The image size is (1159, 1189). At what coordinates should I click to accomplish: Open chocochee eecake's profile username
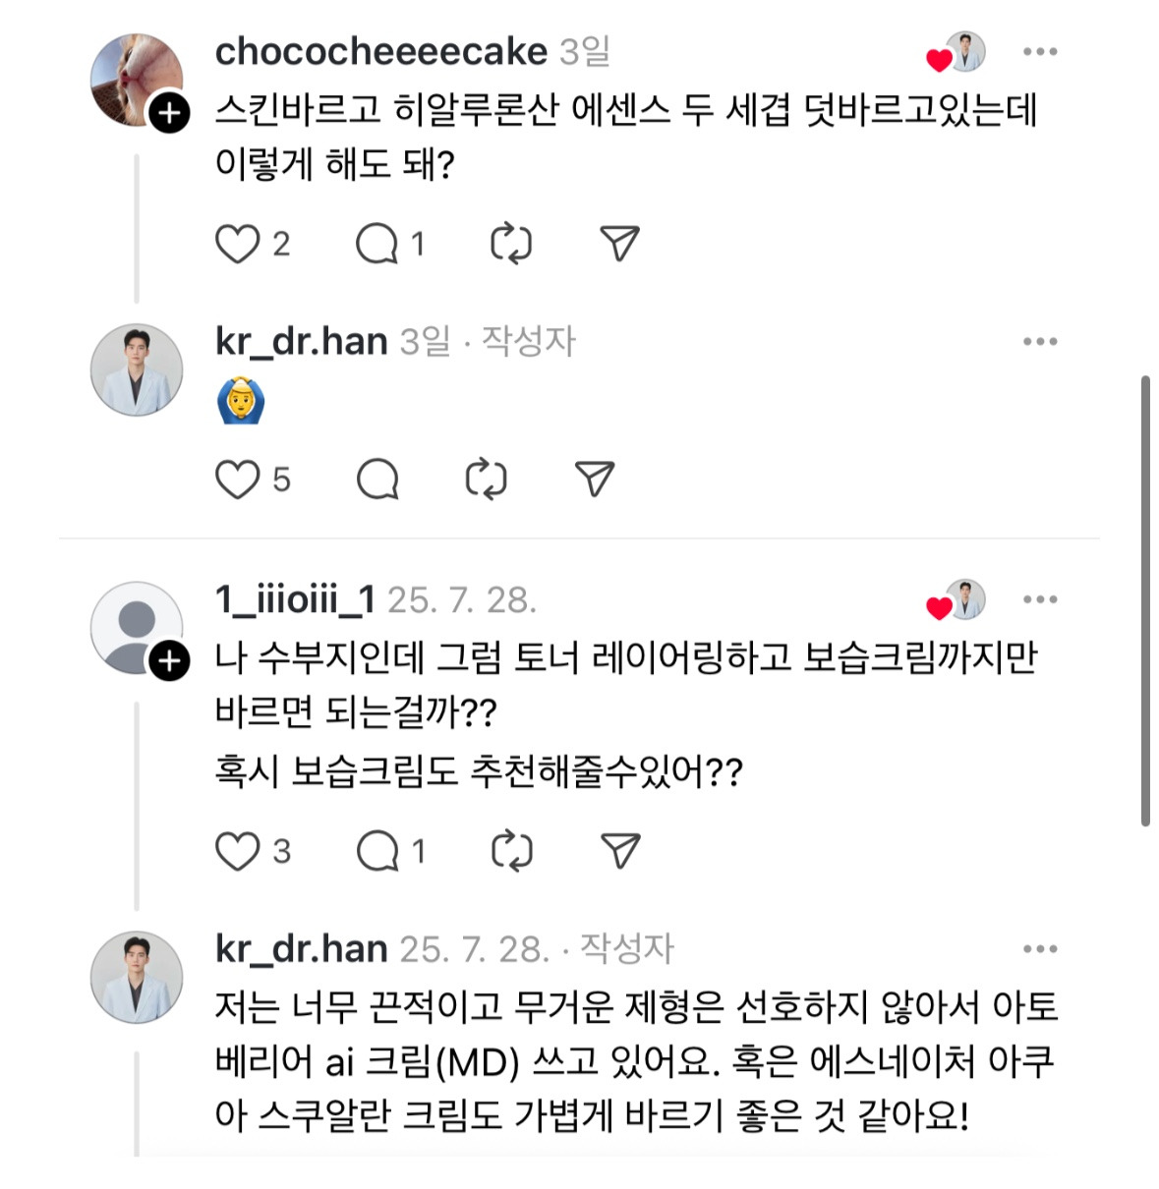point(380,51)
